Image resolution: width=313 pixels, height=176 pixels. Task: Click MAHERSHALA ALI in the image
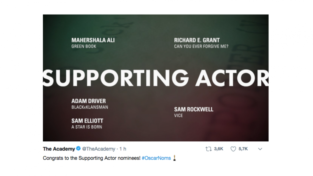[93, 40]
